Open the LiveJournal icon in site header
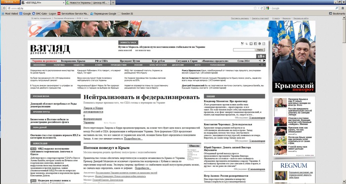 click(x=243, y=44)
